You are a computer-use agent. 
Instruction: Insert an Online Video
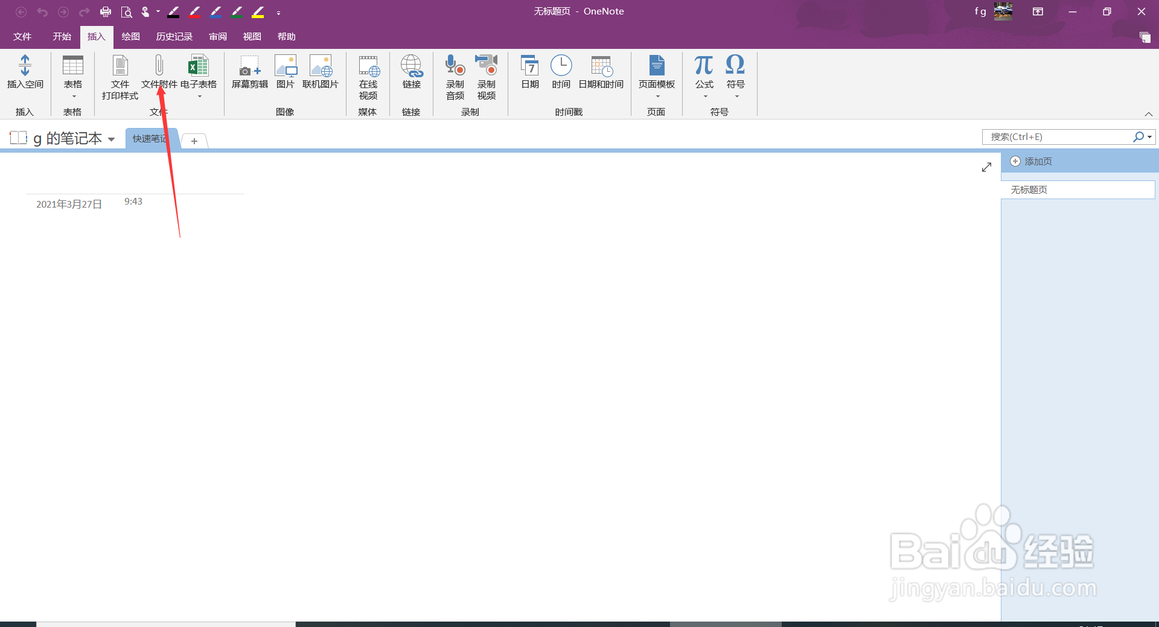(368, 77)
